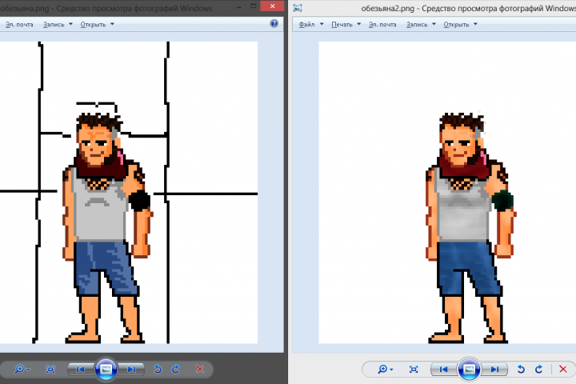Go to previous image in left viewer
Screen dimensions: 576x384
pos(81,369)
